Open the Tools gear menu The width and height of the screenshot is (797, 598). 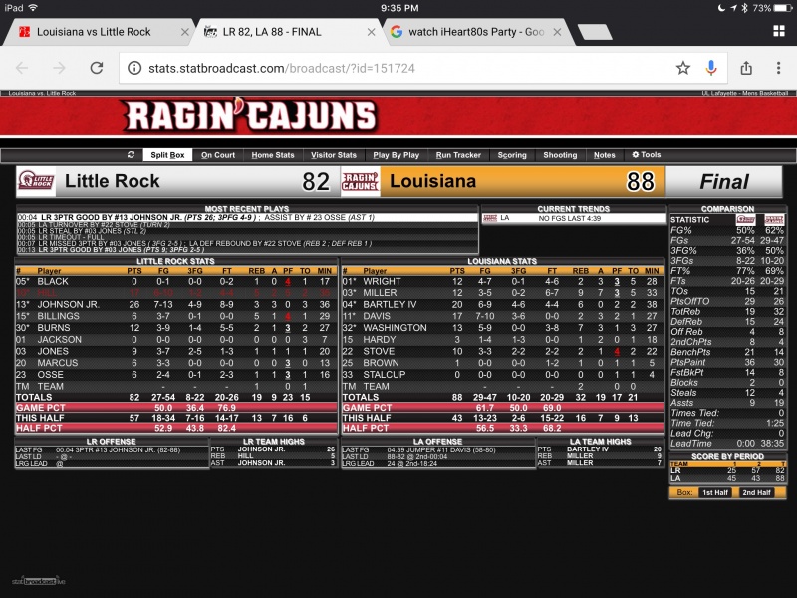click(646, 155)
